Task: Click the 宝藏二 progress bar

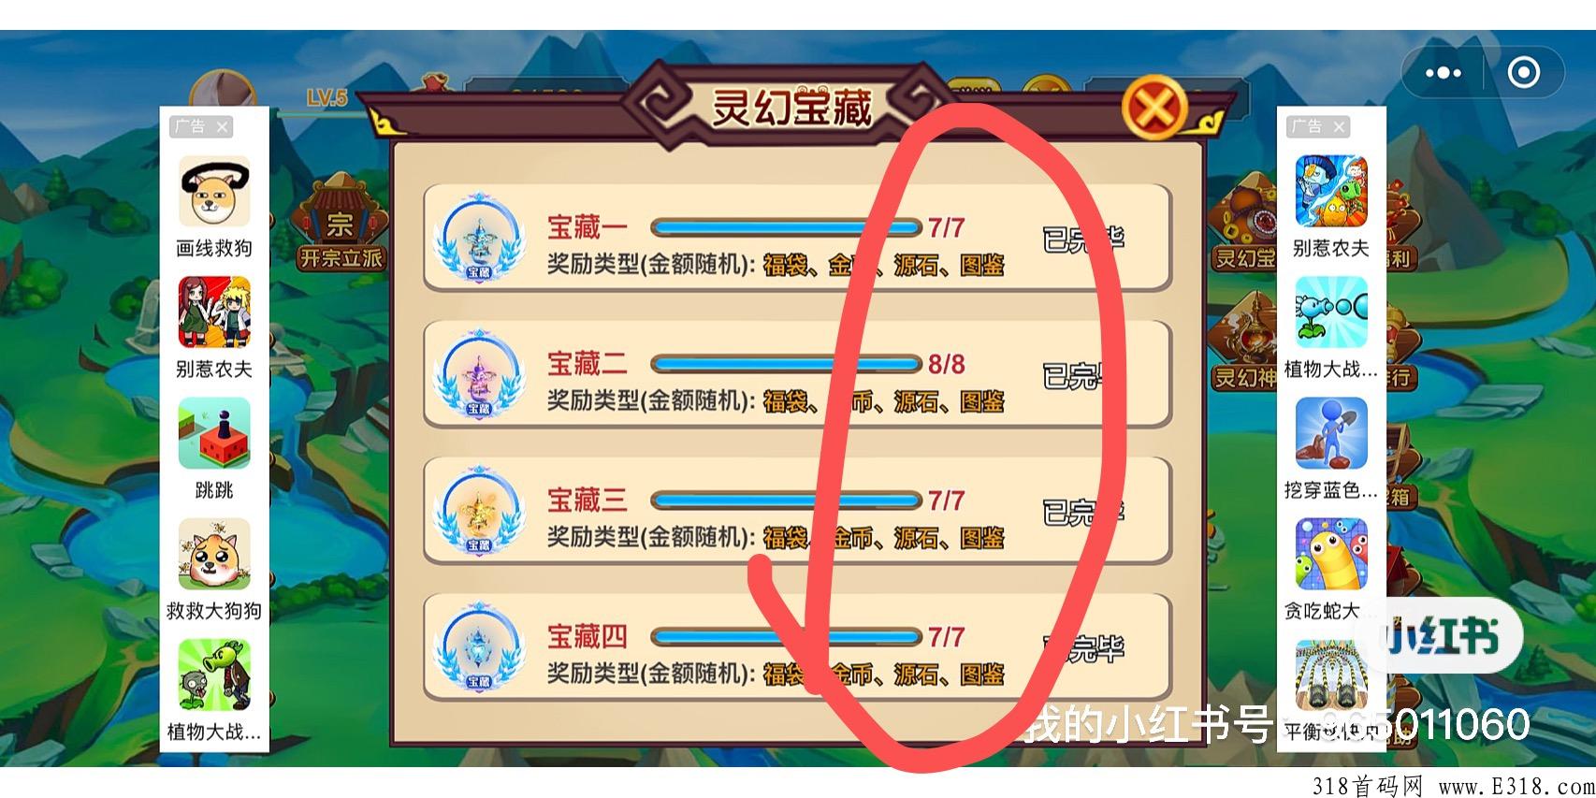Action: (786, 364)
